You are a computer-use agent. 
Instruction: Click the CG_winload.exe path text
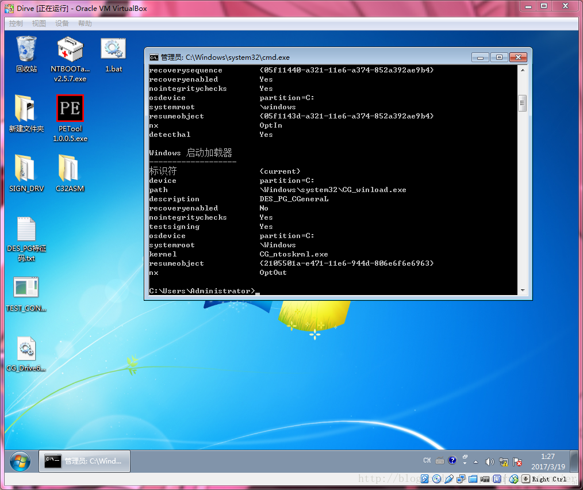tap(333, 190)
